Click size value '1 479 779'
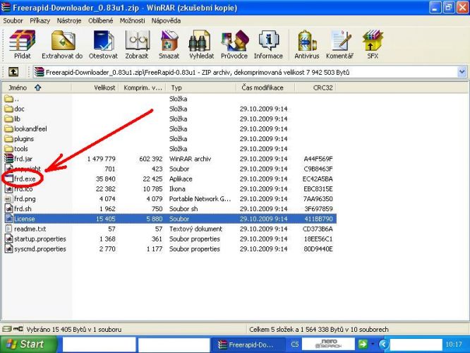This screenshot has width=470, height=353. click(102, 159)
